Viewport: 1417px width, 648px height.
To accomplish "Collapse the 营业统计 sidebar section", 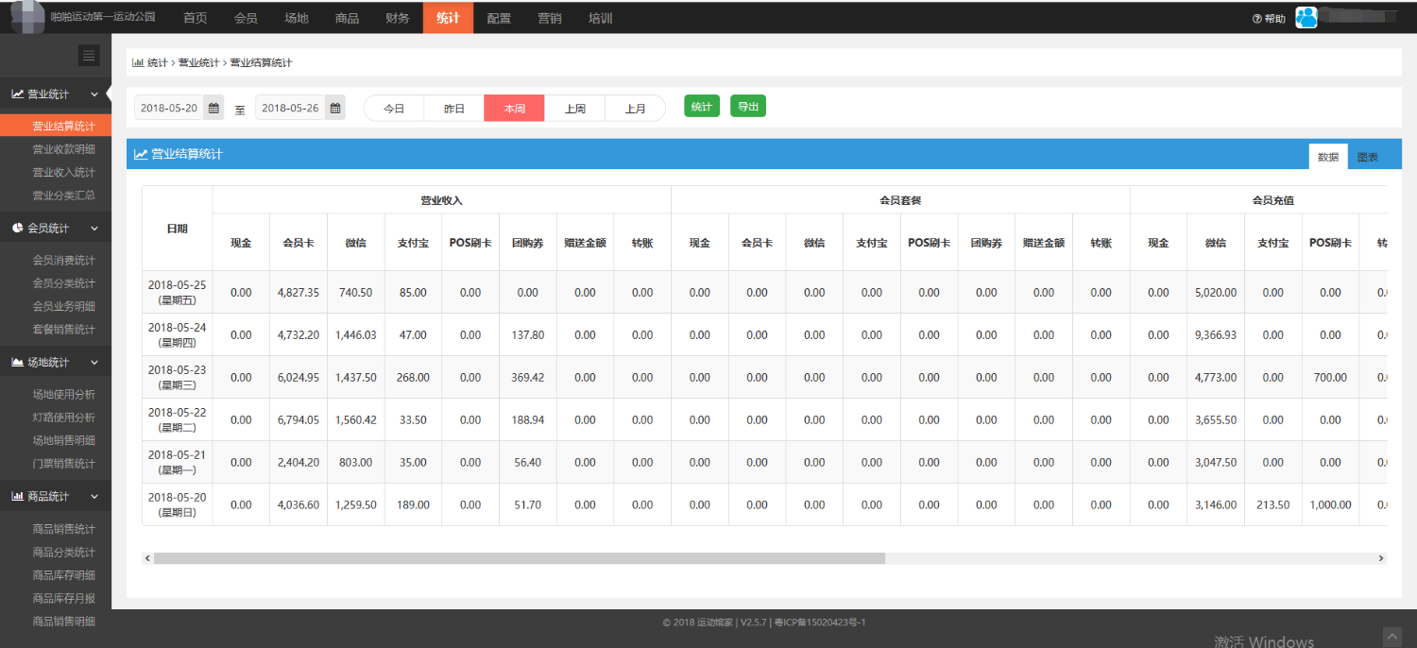I will tap(94, 94).
